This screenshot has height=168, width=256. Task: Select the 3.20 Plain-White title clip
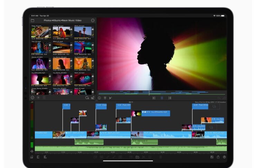(x=123, y=106)
